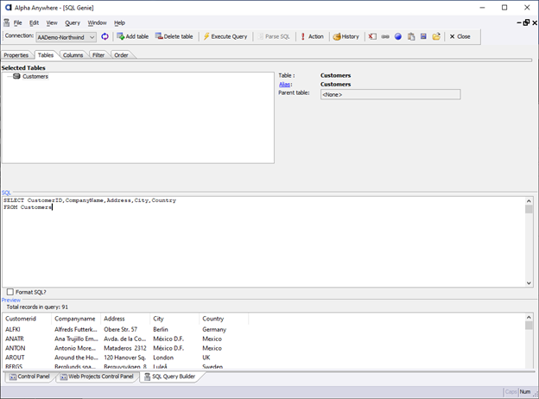Run the query with Execute Query
Image resolution: width=539 pixels, height=399 pixels.
click(225, 36)
